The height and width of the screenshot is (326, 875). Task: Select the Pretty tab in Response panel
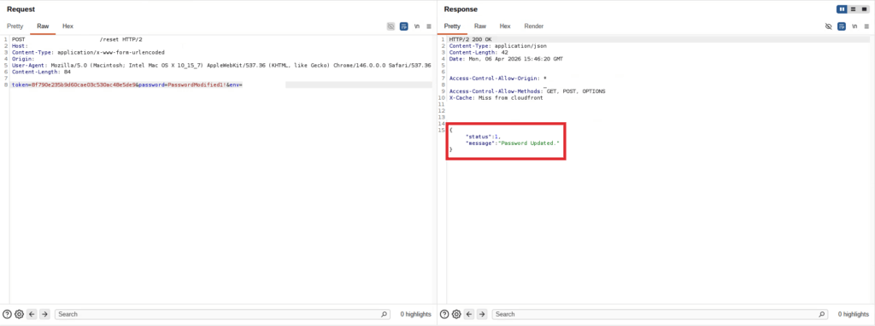pos(452,26)
